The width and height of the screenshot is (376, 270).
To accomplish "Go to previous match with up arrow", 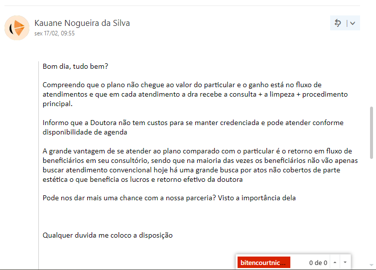I will click(335, 263).
